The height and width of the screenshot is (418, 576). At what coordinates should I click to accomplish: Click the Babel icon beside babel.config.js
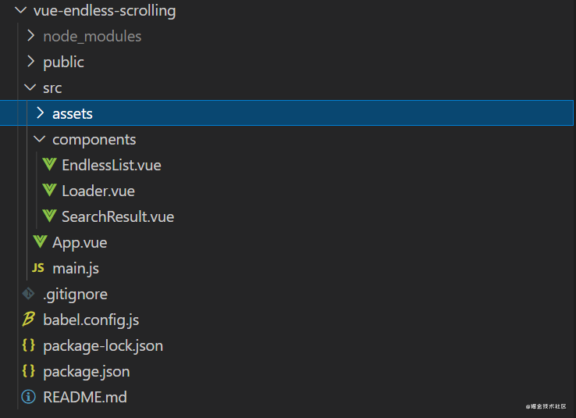click(28, 319)
